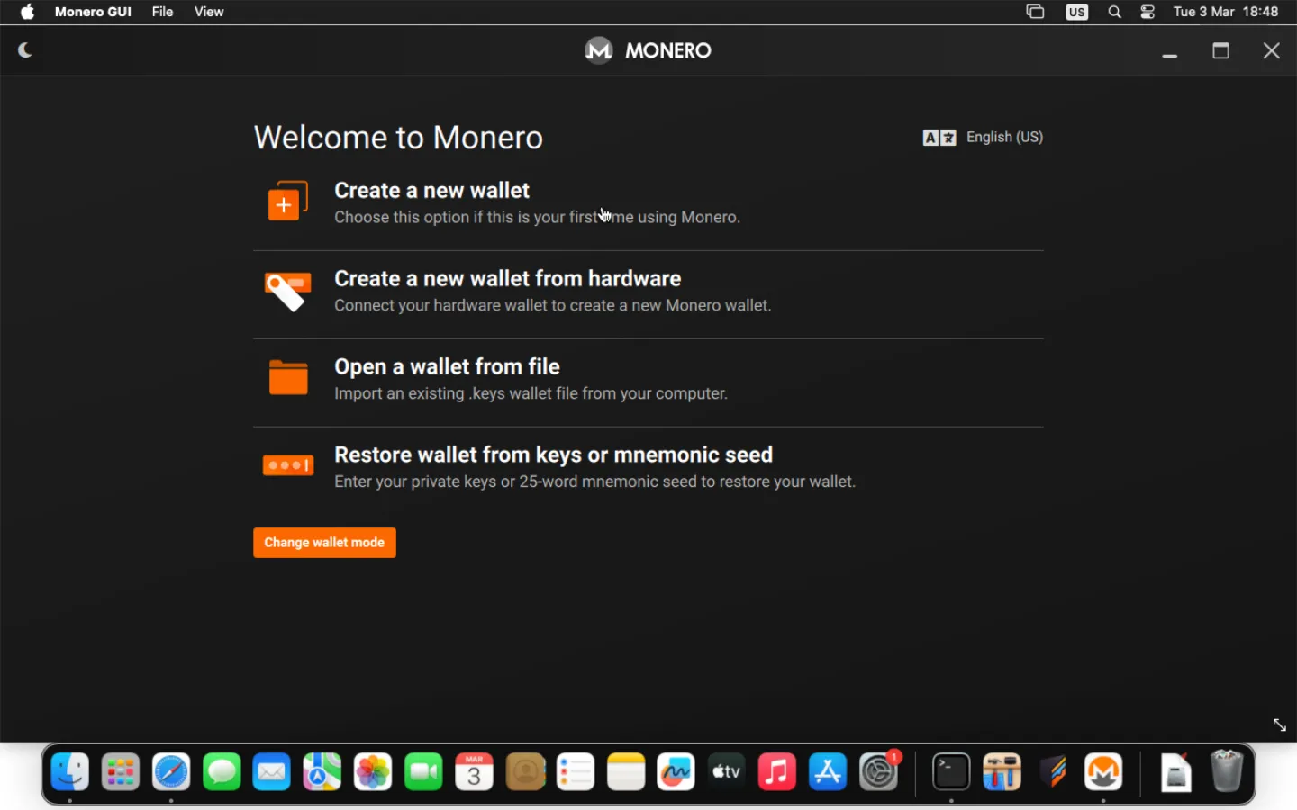Click the Welcome to Monero heading
Viewport: 1297px width, 810px height.
(x=398, y=138)
